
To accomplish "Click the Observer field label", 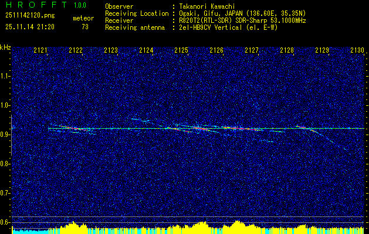I will [119, 6].
